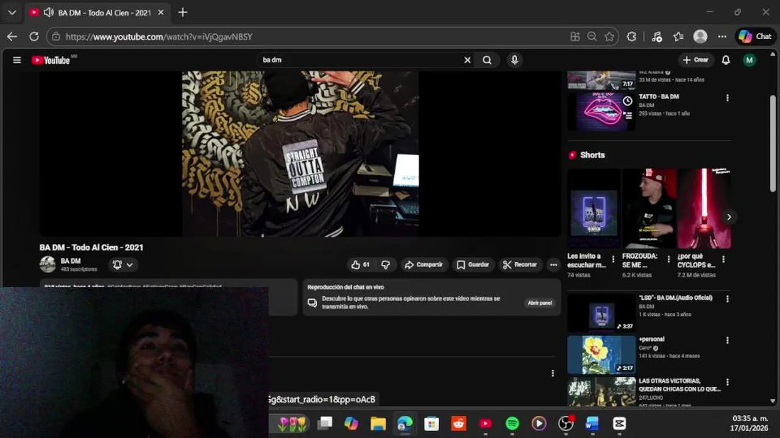Screen dimensions: 780x438
Task: Open OBS Studio from the taskbar
Action: click(x=566, y=423)
